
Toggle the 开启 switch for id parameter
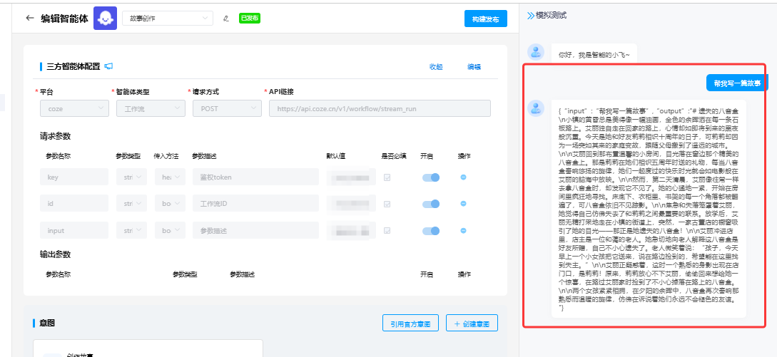430,204
